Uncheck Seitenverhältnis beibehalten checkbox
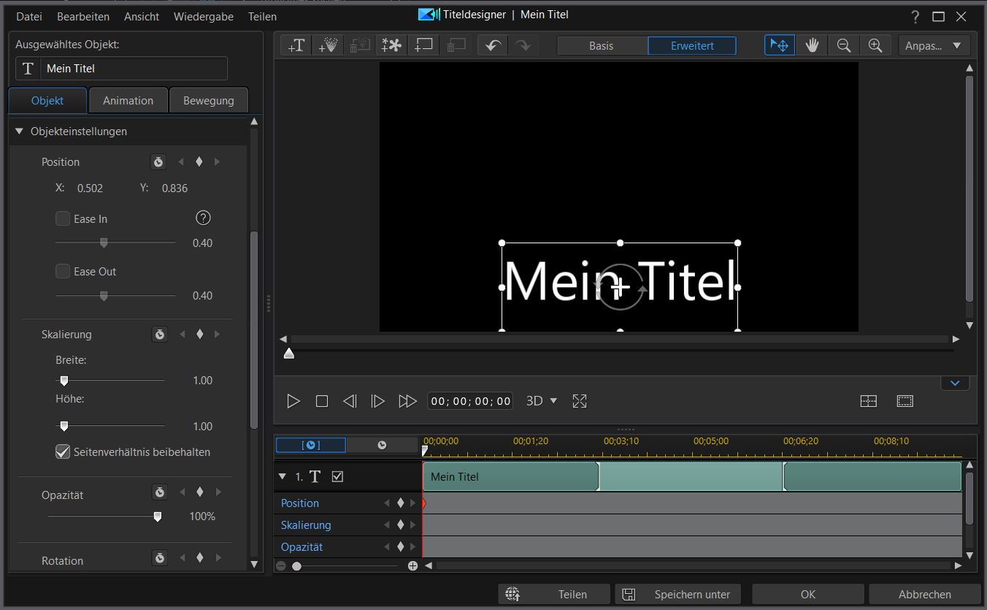This screenshot has width=987, height=610. (64, 452)
